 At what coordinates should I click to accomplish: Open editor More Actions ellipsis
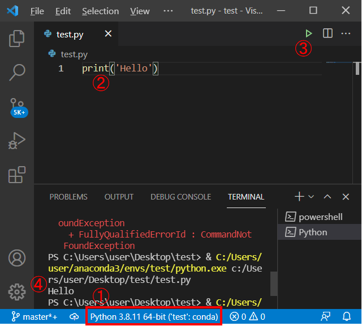[346, 33]
